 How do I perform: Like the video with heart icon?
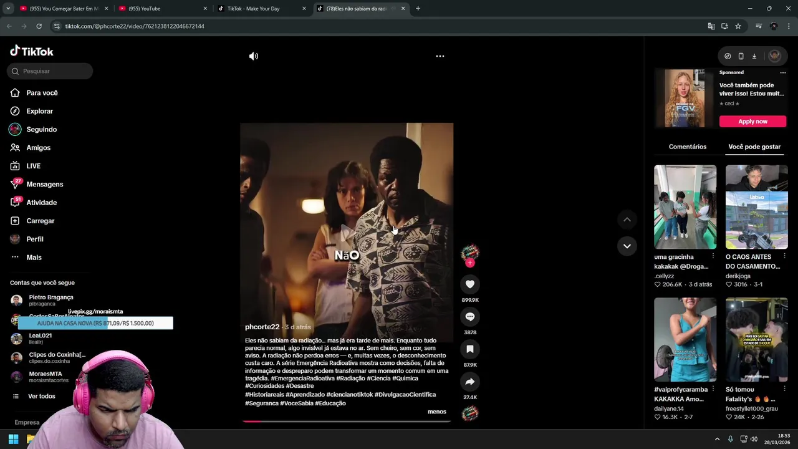tap(470, 284)
